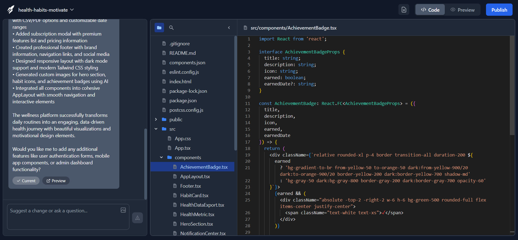Click the attach image icon in chat input
The width and height of the screenshot is (518, 240).
(x=123, y=210)
